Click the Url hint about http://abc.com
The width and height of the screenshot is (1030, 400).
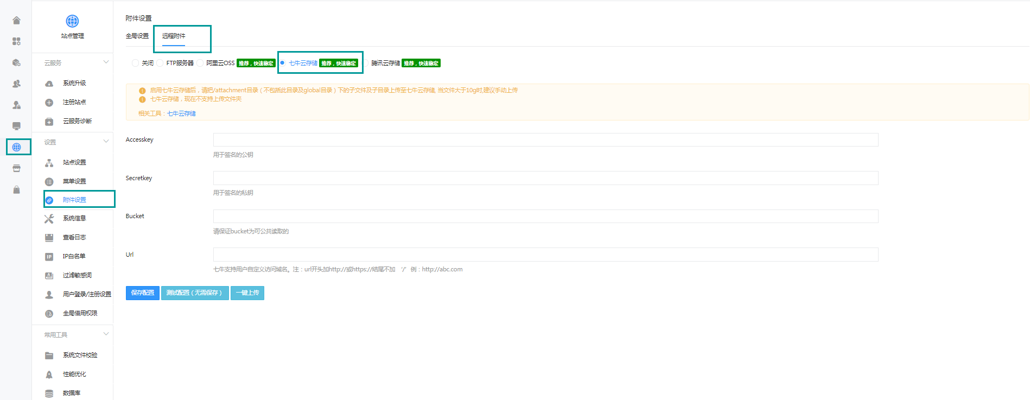(x=338, y=269)
